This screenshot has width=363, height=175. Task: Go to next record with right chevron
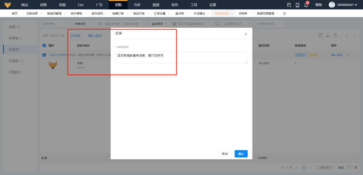coord(355,35)
